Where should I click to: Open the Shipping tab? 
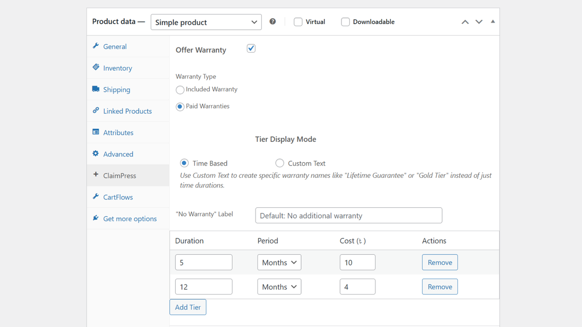pyautogui.click(x=128, y=90)
